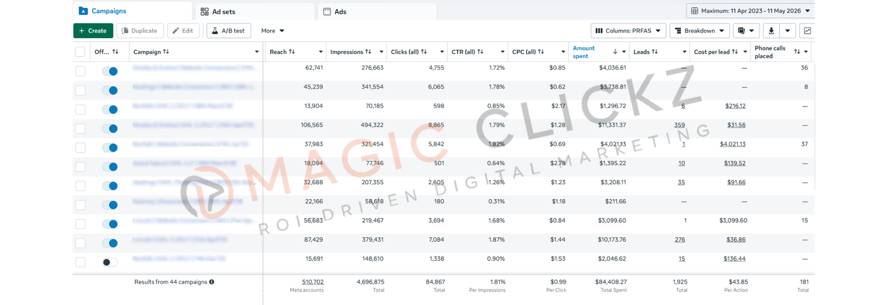
Task: Click the 494,322 impressions cell
Action: pyautogui.click(x=372, y=125)
